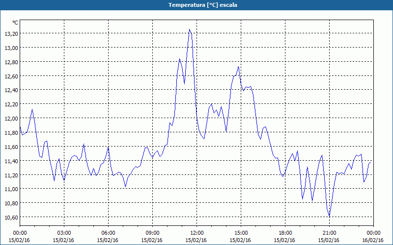Click the 11,60 y-axis value
Viewport: 393px width, 245px height.
point(11,147)
